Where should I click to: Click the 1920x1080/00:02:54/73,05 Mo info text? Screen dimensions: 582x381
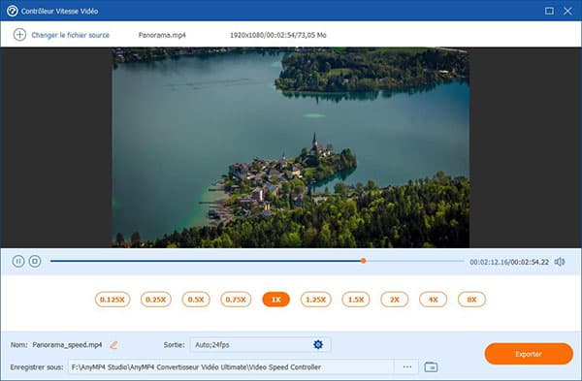click(x=278, y=35)
